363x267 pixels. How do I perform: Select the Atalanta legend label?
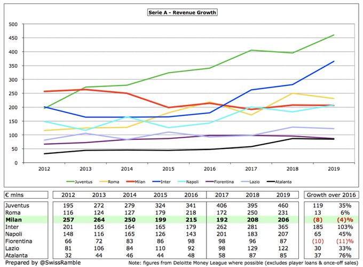coord(283,182)
